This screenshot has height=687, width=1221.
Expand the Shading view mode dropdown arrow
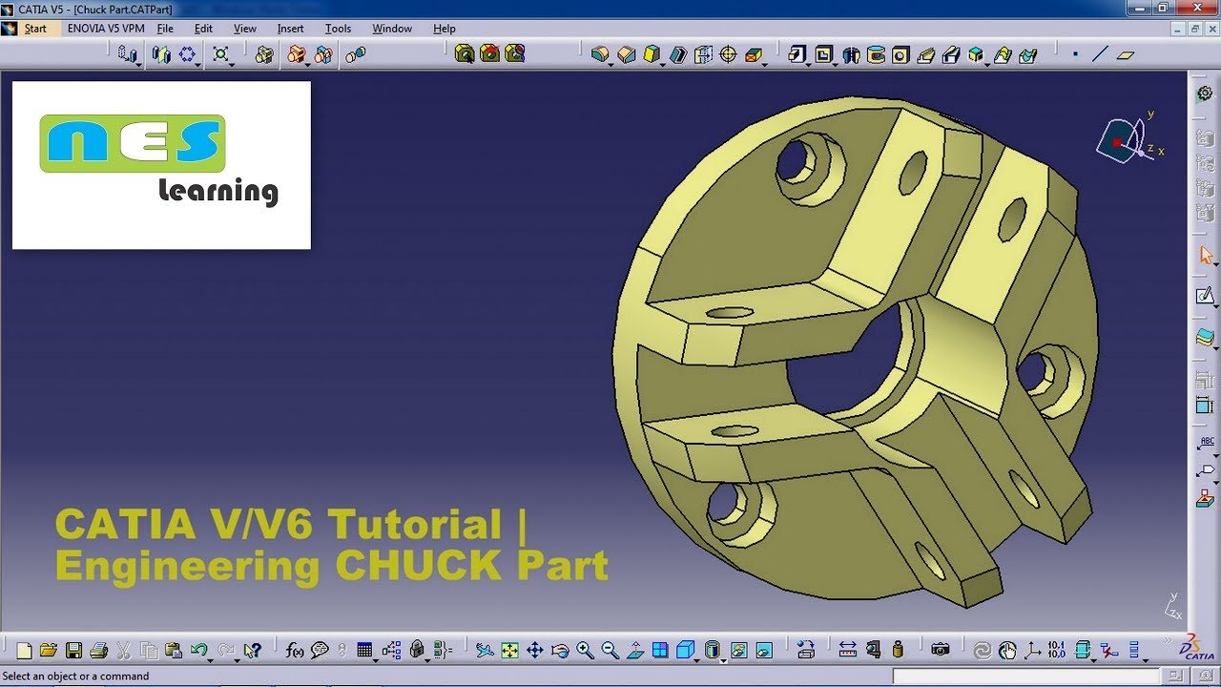[723, 659]
